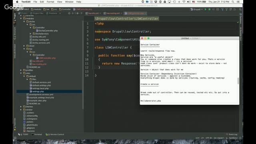Viewport: 256px width, 144px height.
Task: Collapse the modules folder in the project tree
Action: tap(21, 18)
